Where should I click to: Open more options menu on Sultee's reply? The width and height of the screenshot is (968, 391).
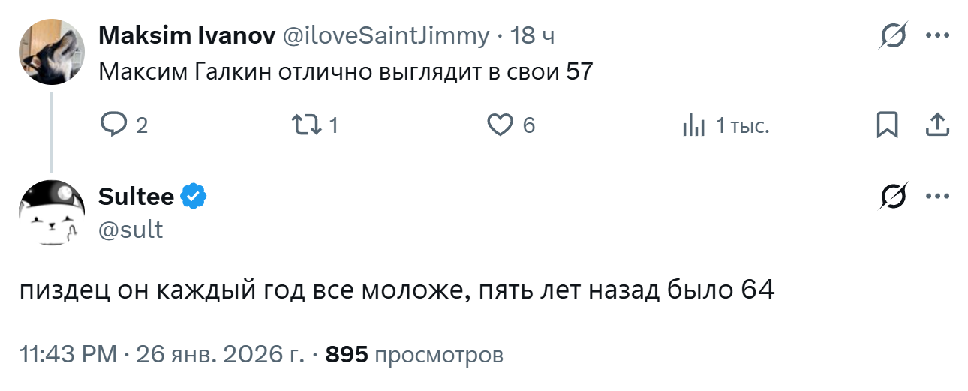pyautogui.click(x=938, y=197)
